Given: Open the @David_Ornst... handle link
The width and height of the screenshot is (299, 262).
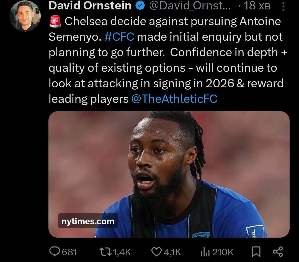Looking at the screenshot, I should 190,6.
